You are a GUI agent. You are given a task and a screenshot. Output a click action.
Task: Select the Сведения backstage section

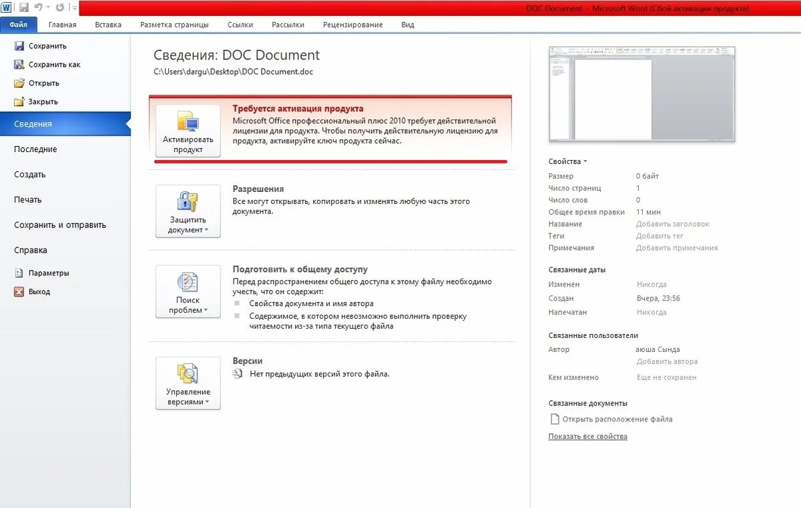pos(65,124)
